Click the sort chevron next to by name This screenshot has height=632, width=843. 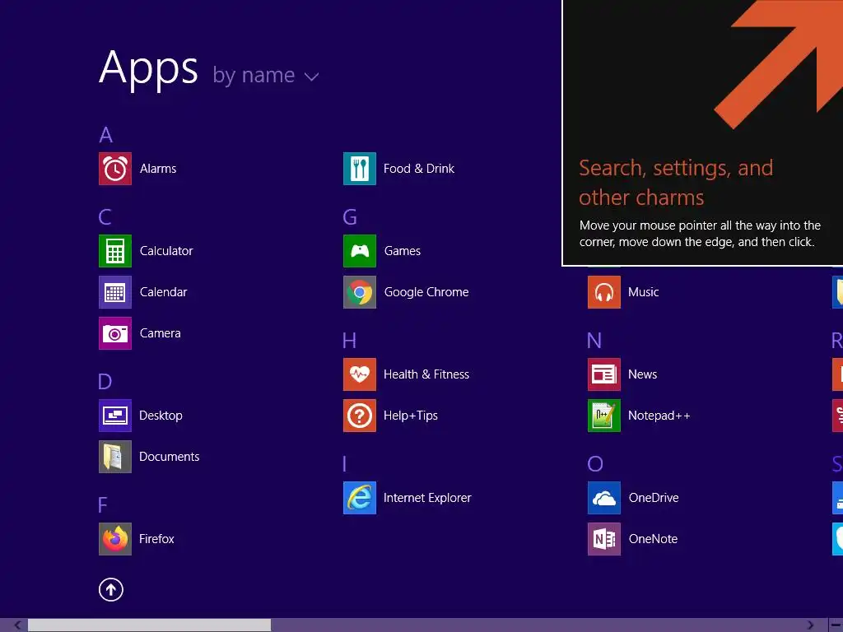(312, 77)
